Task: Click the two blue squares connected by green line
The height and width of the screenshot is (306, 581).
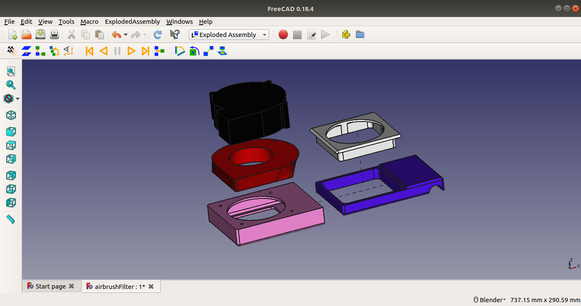Action: [x=208, y=51]
